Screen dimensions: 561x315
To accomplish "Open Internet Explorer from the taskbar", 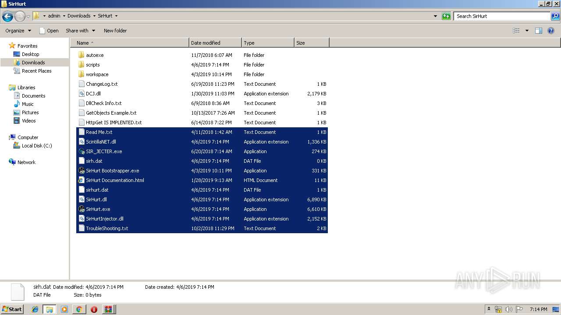I will (x=35, y=309).
